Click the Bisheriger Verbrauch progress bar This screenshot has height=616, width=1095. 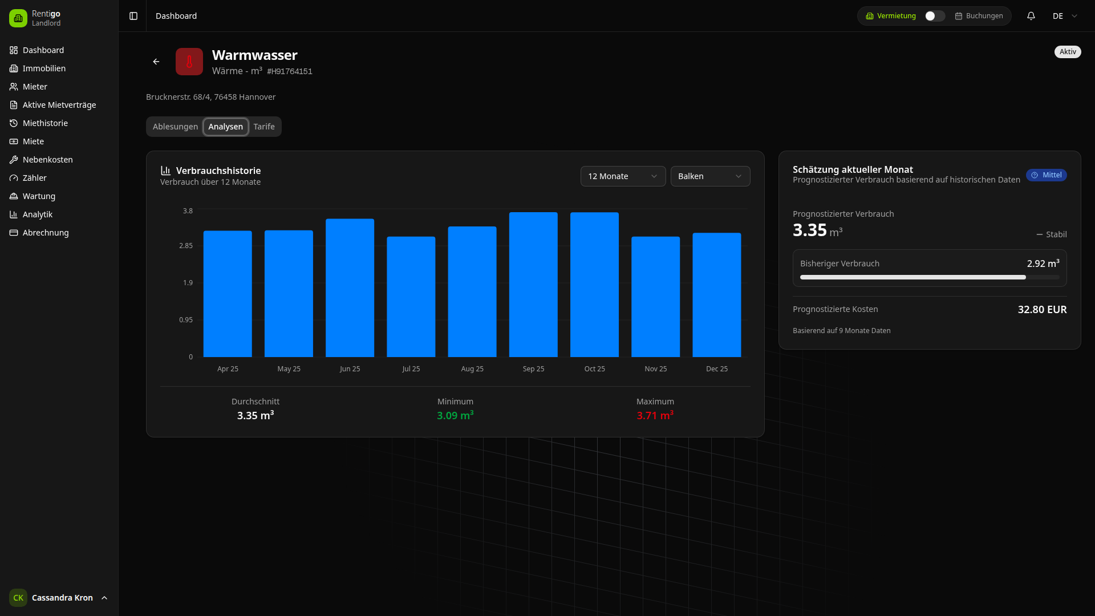point(929,277)
